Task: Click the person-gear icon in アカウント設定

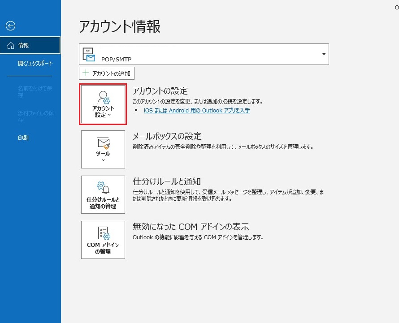Action: tap(103, 97)
